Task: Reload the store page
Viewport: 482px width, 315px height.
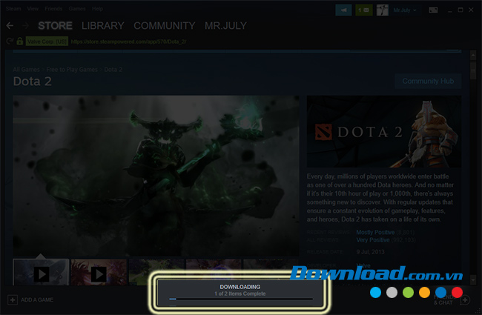Action: (x=10, y=42)
